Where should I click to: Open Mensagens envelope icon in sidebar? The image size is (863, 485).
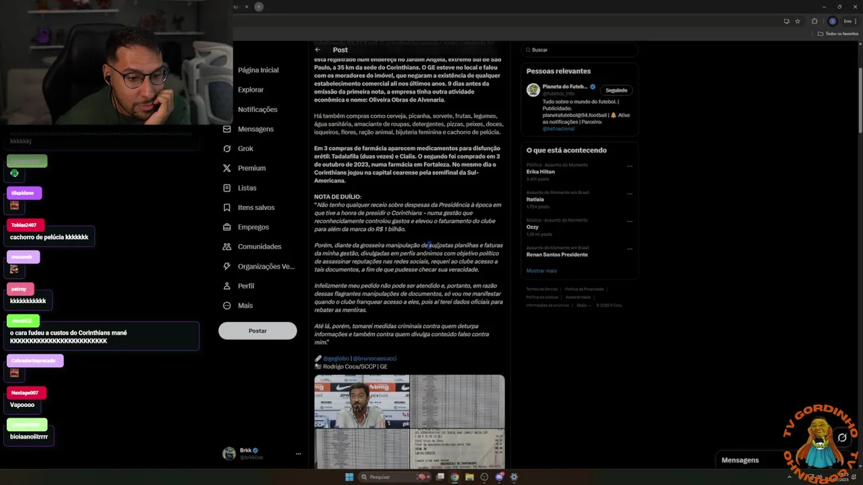point(227,129)
